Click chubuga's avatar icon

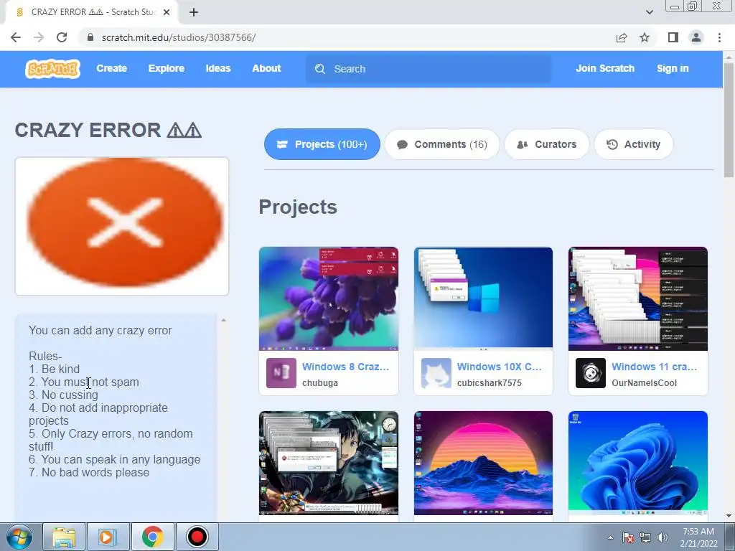281,373
